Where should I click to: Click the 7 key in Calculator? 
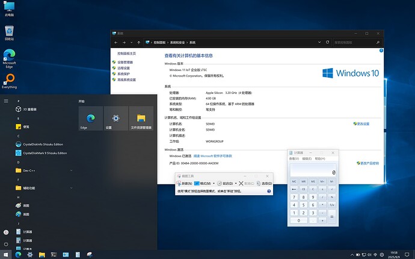pyautogui.click(x=294, y=197)
